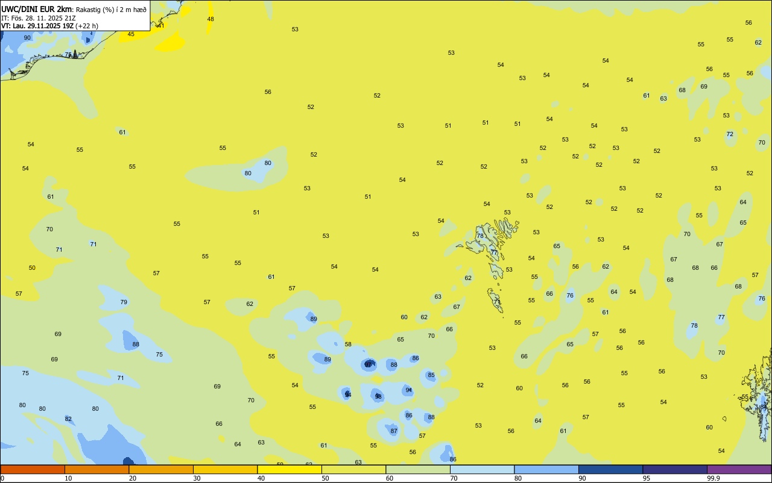Viewport: 772px width, 483px height.
Task: Click the purple legend swatch above 99.9
Action: click(739, 469)
